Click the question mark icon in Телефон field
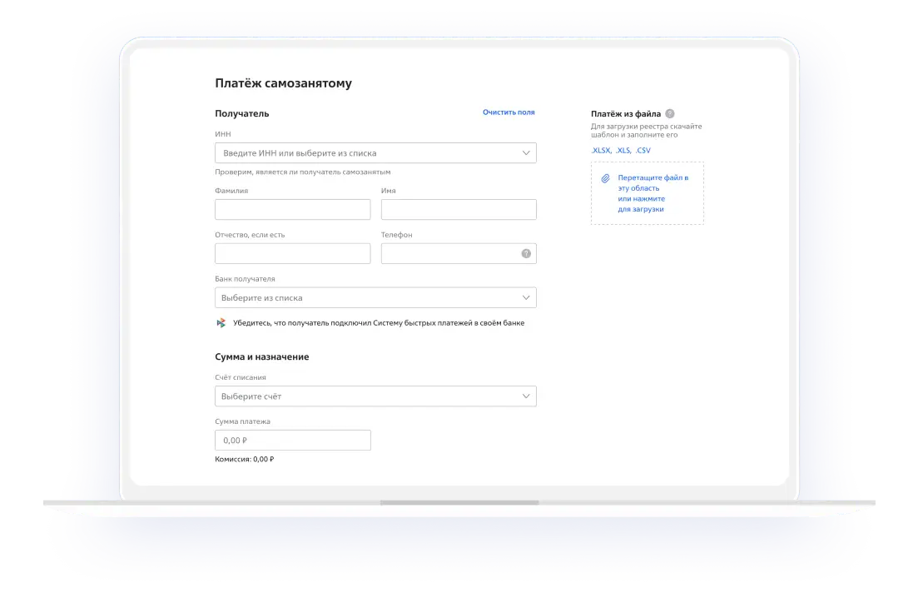Screen dimensions: 918x593 pyautogui.click(x=526, y=254)
